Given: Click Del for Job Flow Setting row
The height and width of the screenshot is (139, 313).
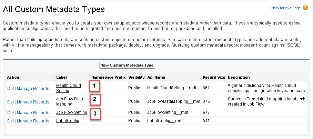Looking at the screenshot, I should click(10, 113).
